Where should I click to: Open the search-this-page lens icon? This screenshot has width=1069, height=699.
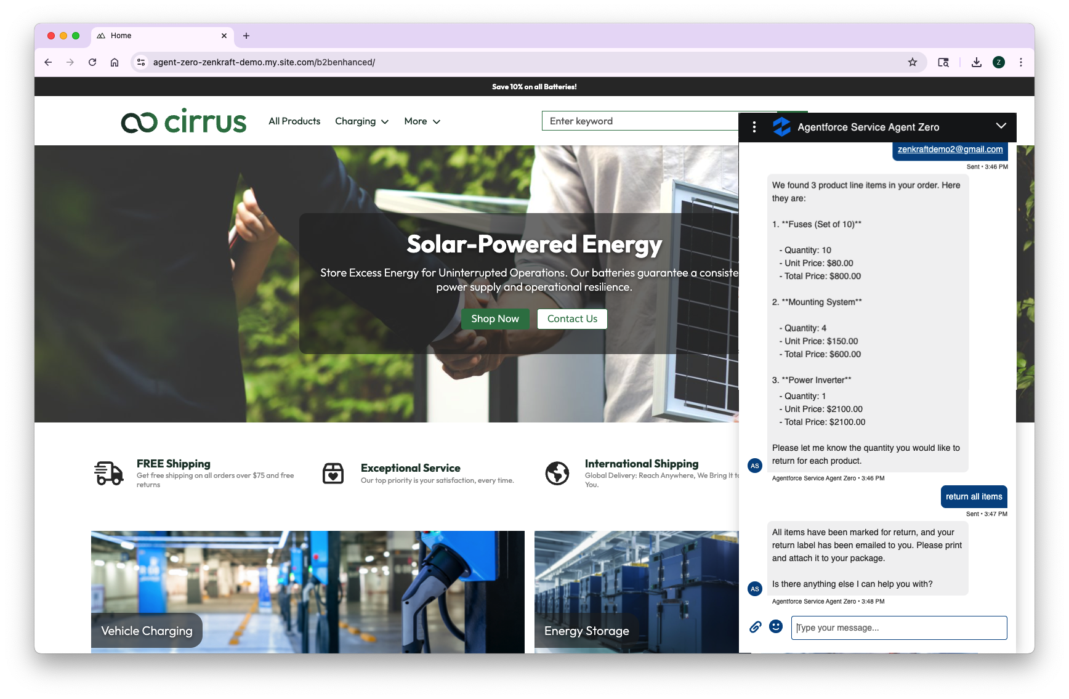pos(943,62)
